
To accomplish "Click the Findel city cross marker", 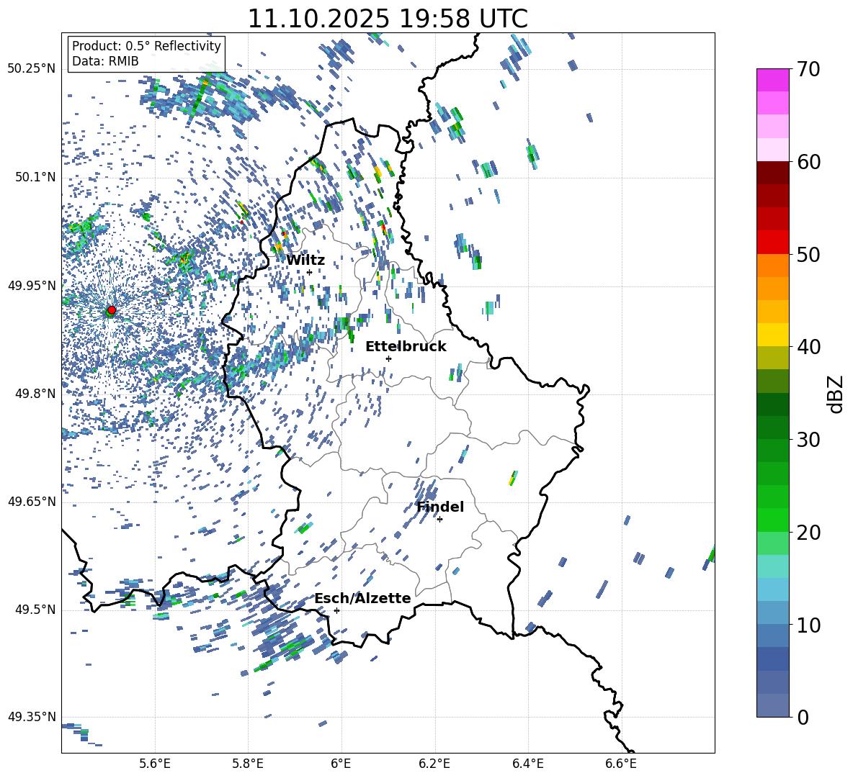I will tap(439, 520).
